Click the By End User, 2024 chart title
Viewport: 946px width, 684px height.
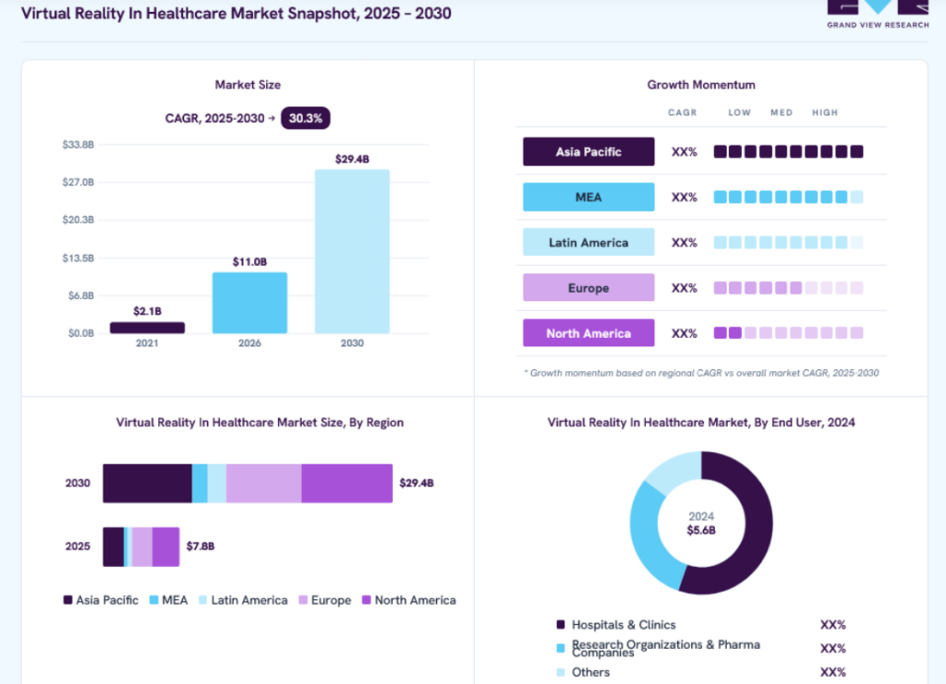pos(701,423)
